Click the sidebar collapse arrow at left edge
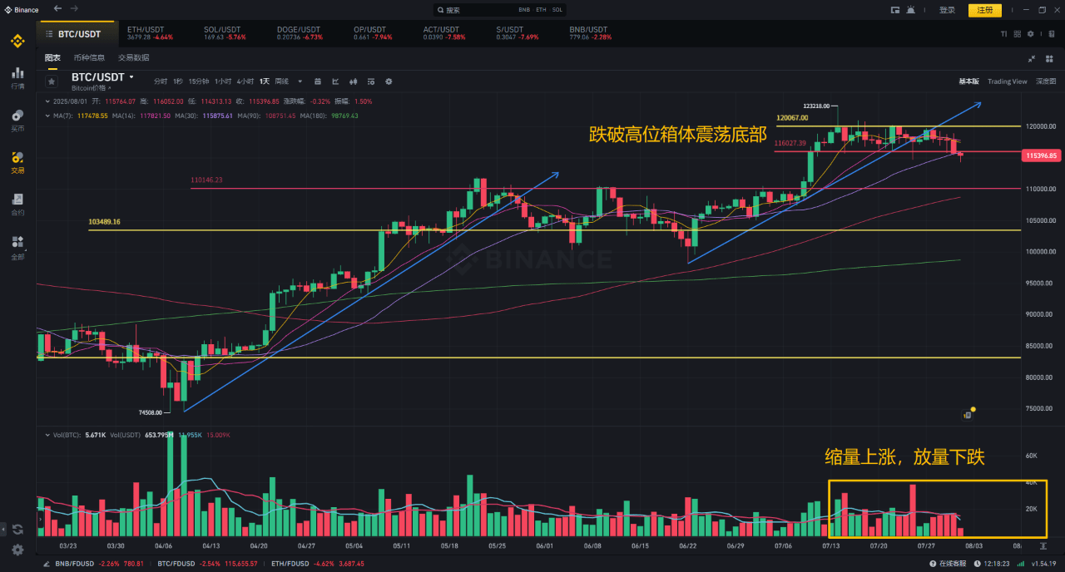This screenshot has width=1065, height=572. tap(3, 529)
